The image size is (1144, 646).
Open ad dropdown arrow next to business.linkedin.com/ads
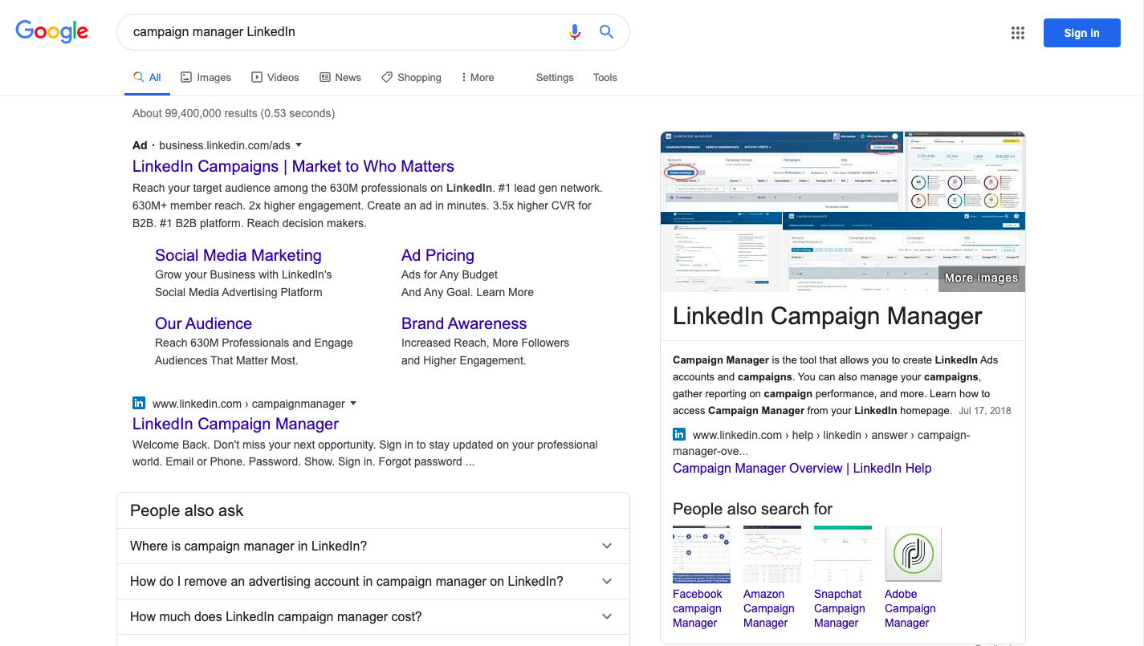click(x=299, y=145)
